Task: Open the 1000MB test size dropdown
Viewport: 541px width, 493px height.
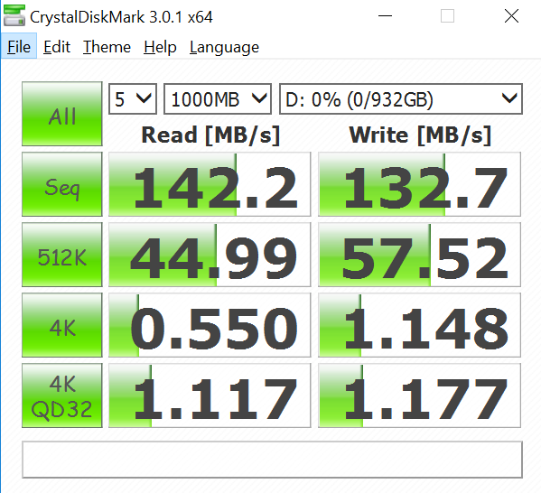Action: [x=218, y=99]
